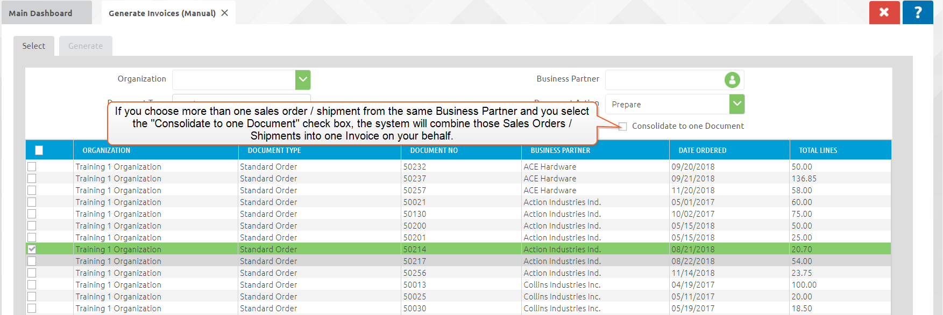The height and width of the screenshot is (315, 943).
Task: Open help with the question mark icon
Action: (x=918, y=12)
